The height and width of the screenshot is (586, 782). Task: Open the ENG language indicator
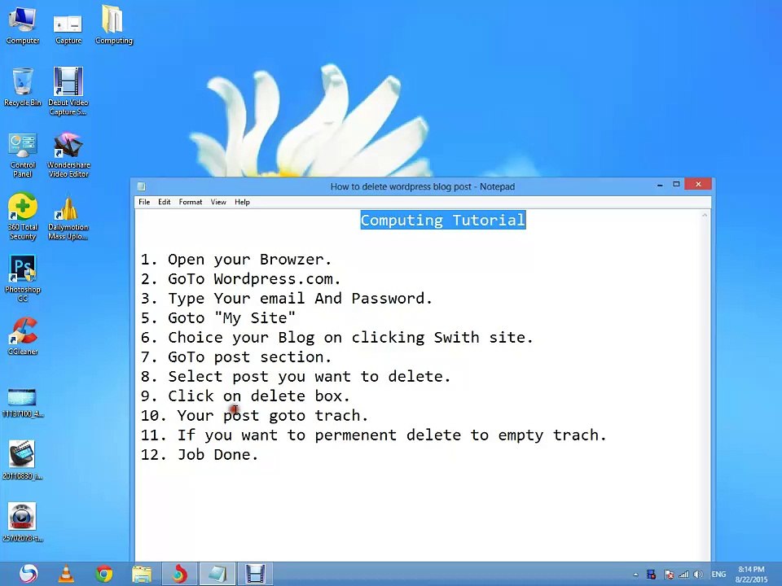tap(718, 575)
